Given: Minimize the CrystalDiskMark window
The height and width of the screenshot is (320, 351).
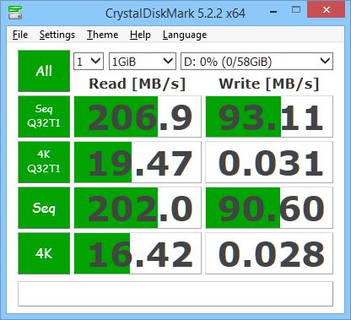Looking at the screenshot, I should [273, 11].
